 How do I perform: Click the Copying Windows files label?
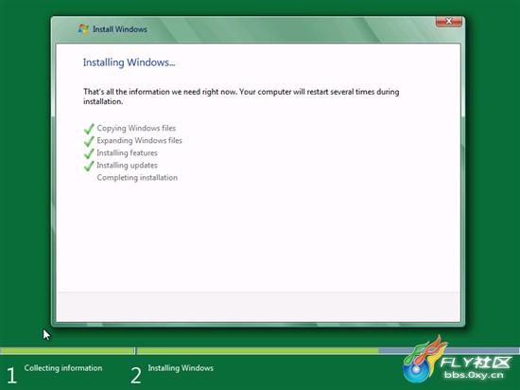click(x=136, y=128)
